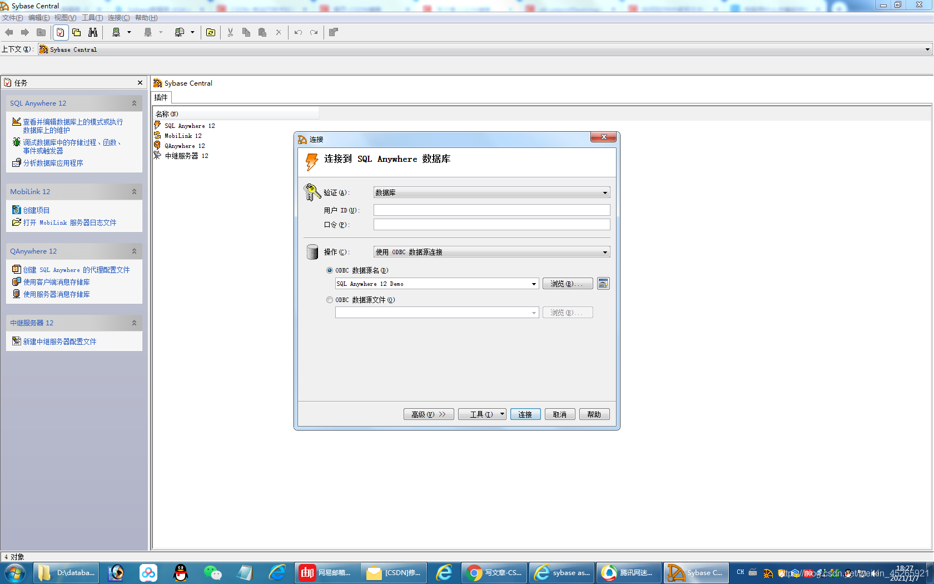Click 浏览 button beside SQL Anywhere 12 Demo
934x584 pixels.
568,284
